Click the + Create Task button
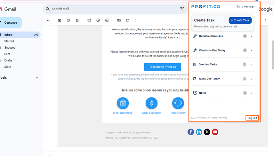Image resolution: width=274 pixels, height=156 pixels. [240, 20]
